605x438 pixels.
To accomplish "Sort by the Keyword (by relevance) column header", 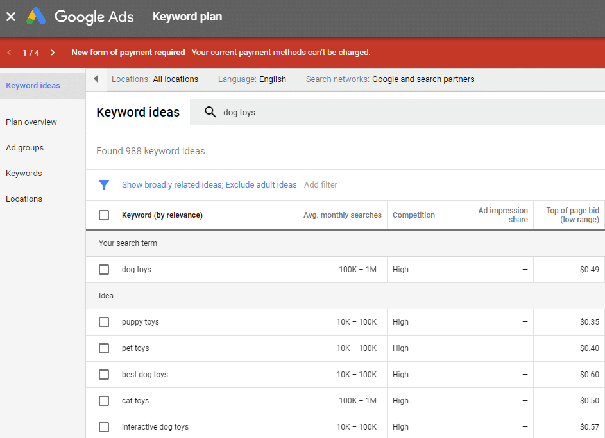I will [x=162, y=215].
